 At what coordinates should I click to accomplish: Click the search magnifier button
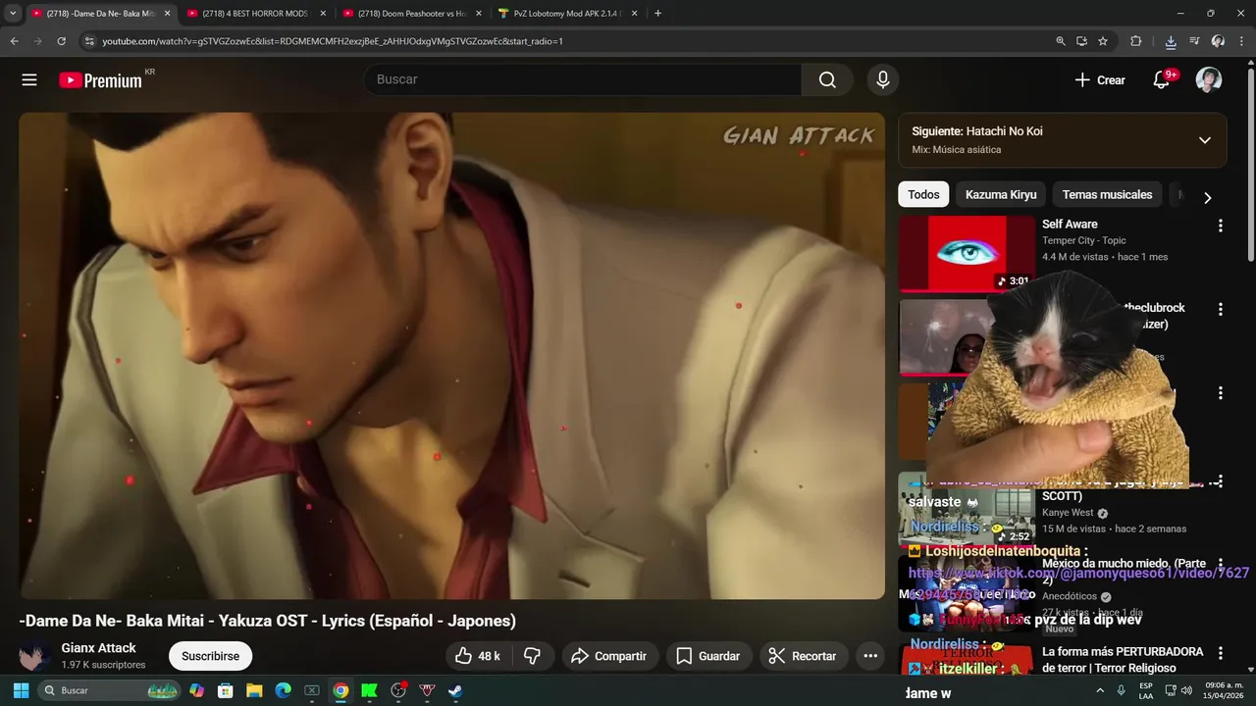[x=827, y=80]
